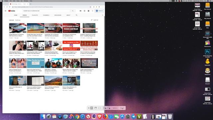The height and width of the screenshot is (120, 213).
Task: Open Chrome's three-dot main menu
Action: (103, 7)
